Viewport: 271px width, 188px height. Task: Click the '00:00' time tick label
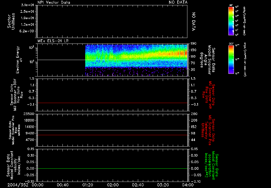click(x=38, y=185)
